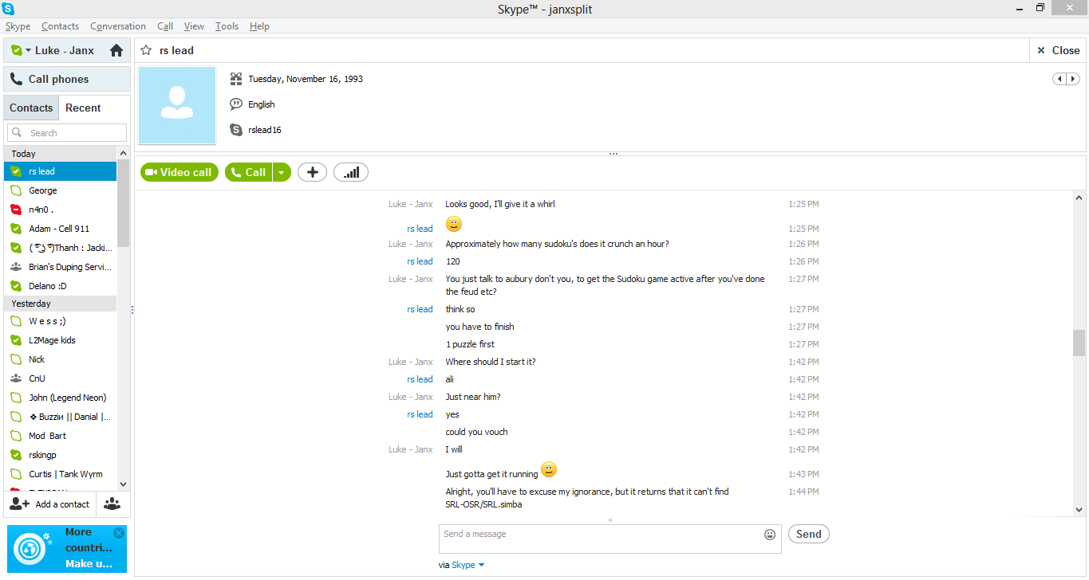
Task: Select John (Legend Neon) contact
Action: [61, 398]
